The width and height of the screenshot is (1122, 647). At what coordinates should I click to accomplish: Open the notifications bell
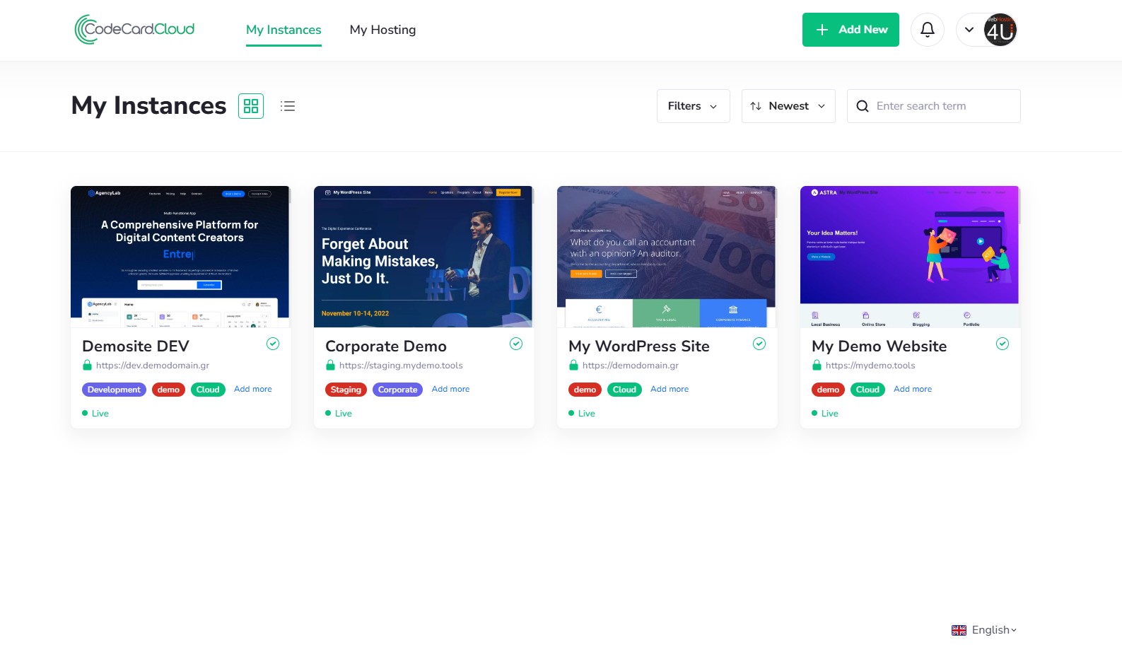(x=927, y=30)
